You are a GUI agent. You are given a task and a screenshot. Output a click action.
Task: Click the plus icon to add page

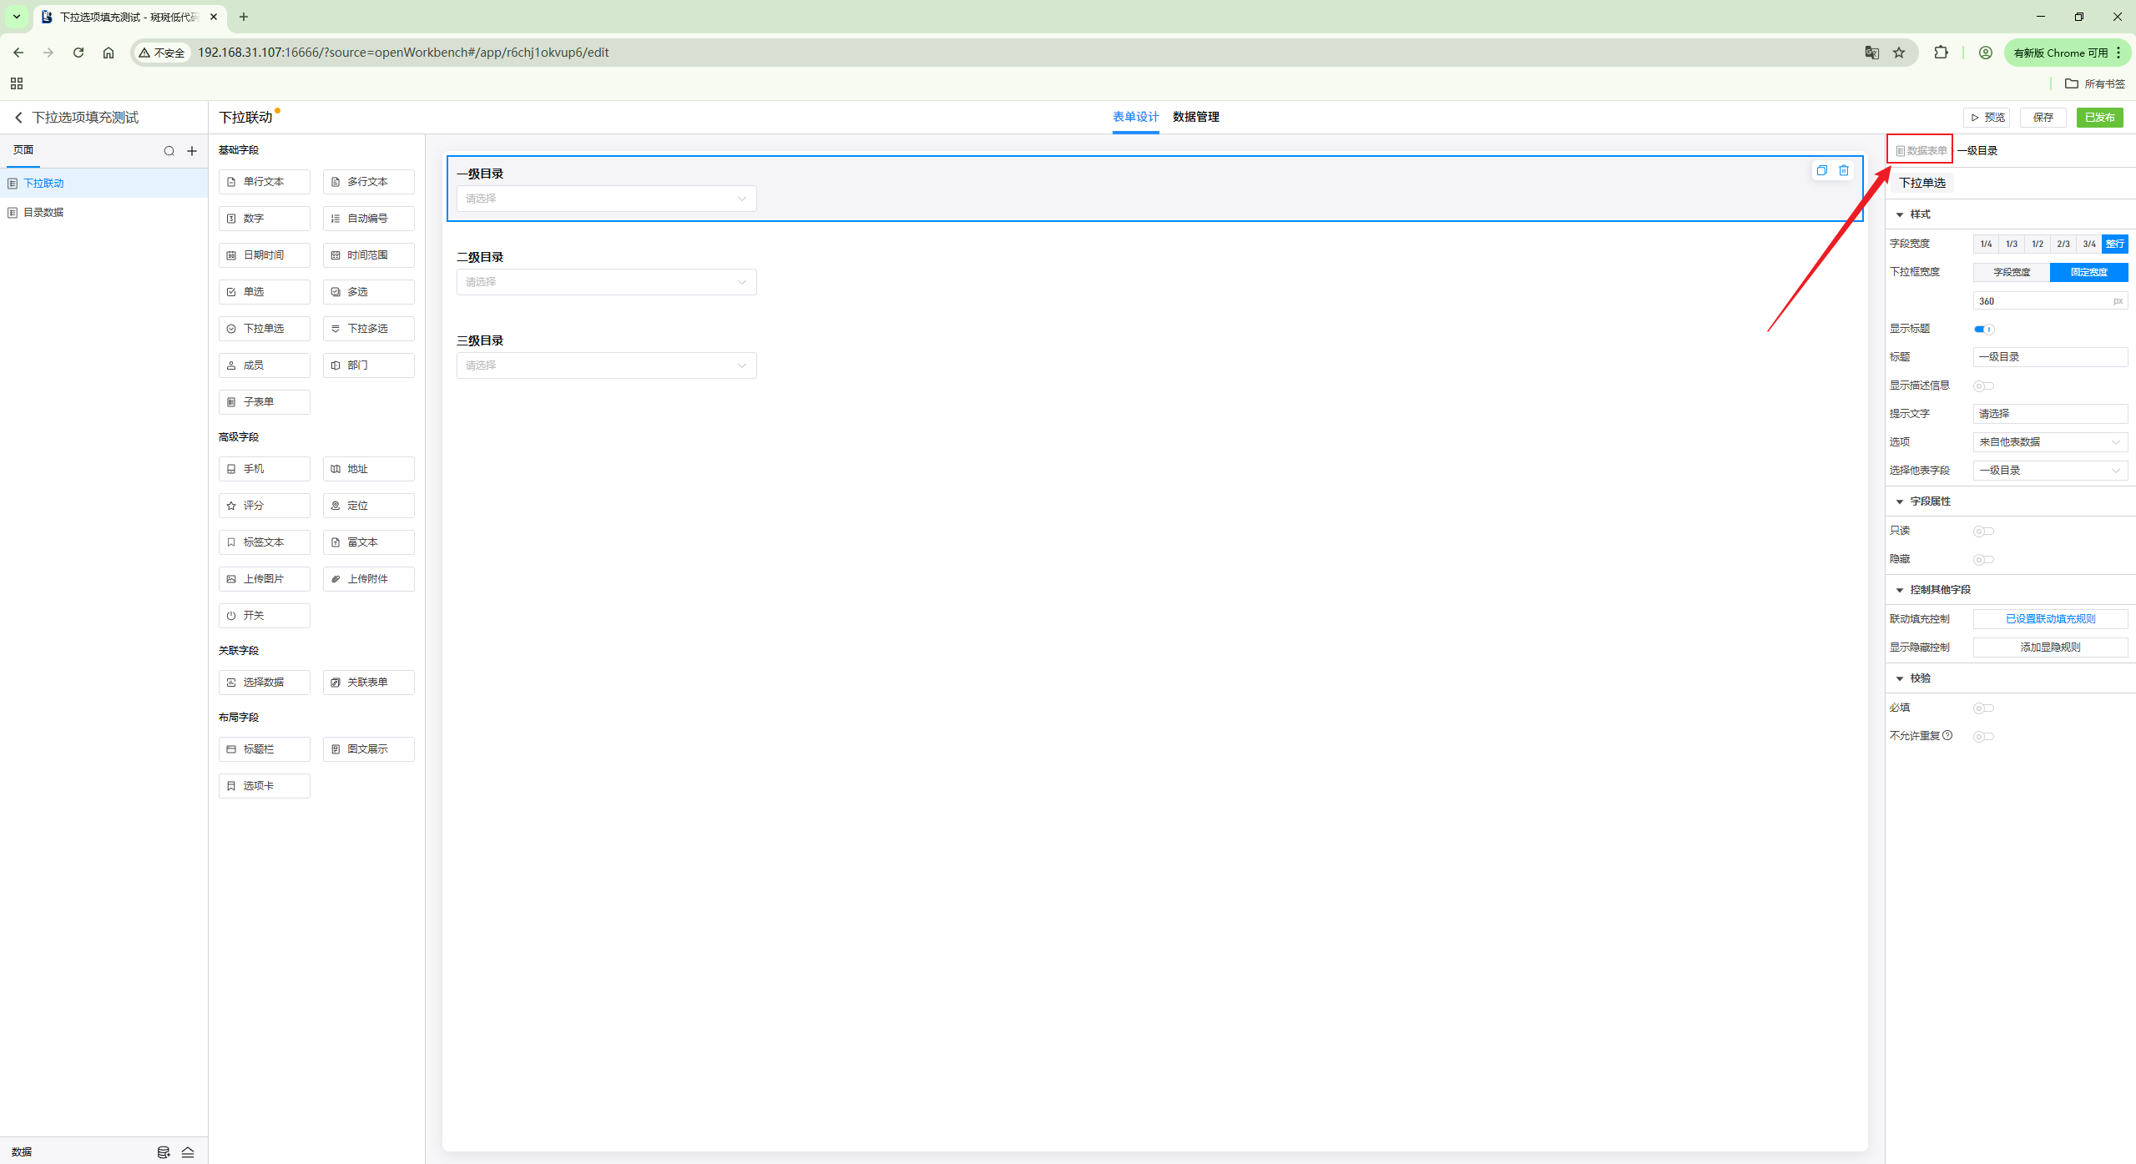192,151
